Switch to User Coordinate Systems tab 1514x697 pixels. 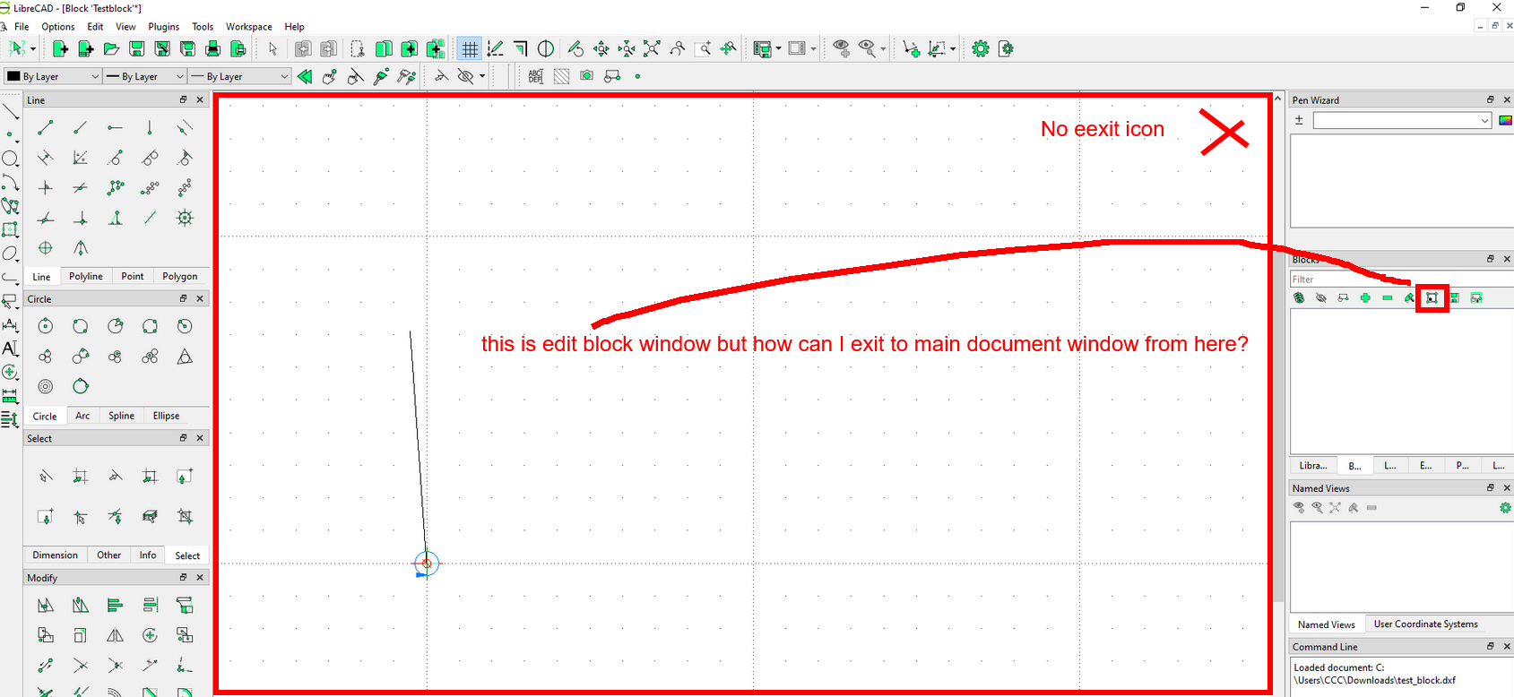(x=1425, y=624)
